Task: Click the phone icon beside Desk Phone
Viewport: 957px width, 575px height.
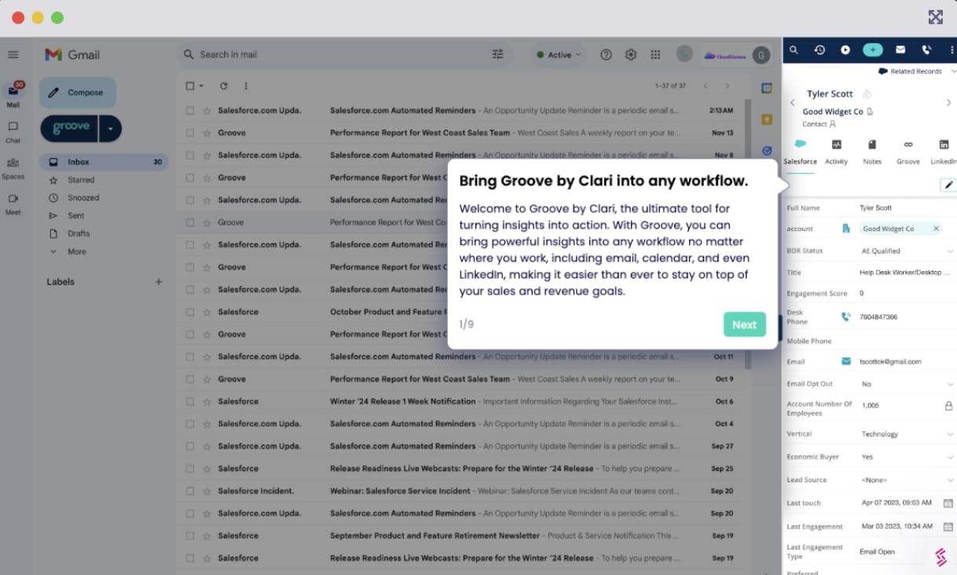Action: click(x=846, y=317)
